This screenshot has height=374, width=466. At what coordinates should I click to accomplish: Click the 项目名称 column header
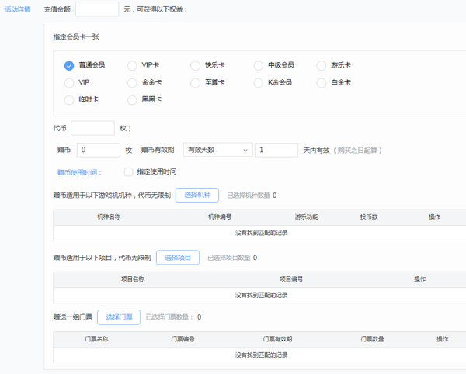click(x=133, y=279)
